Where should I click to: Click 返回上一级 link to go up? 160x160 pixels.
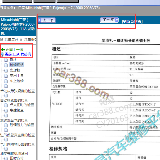(14, 49)
